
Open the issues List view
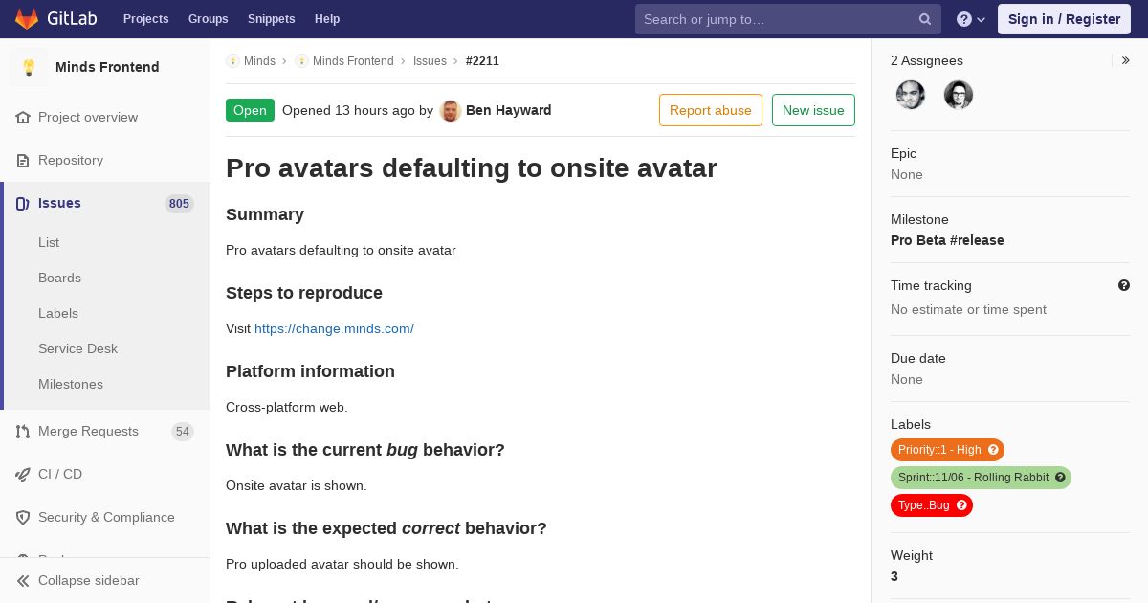click(49, 242)
